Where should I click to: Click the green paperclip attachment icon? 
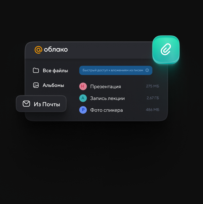click(x=166, y=50)
